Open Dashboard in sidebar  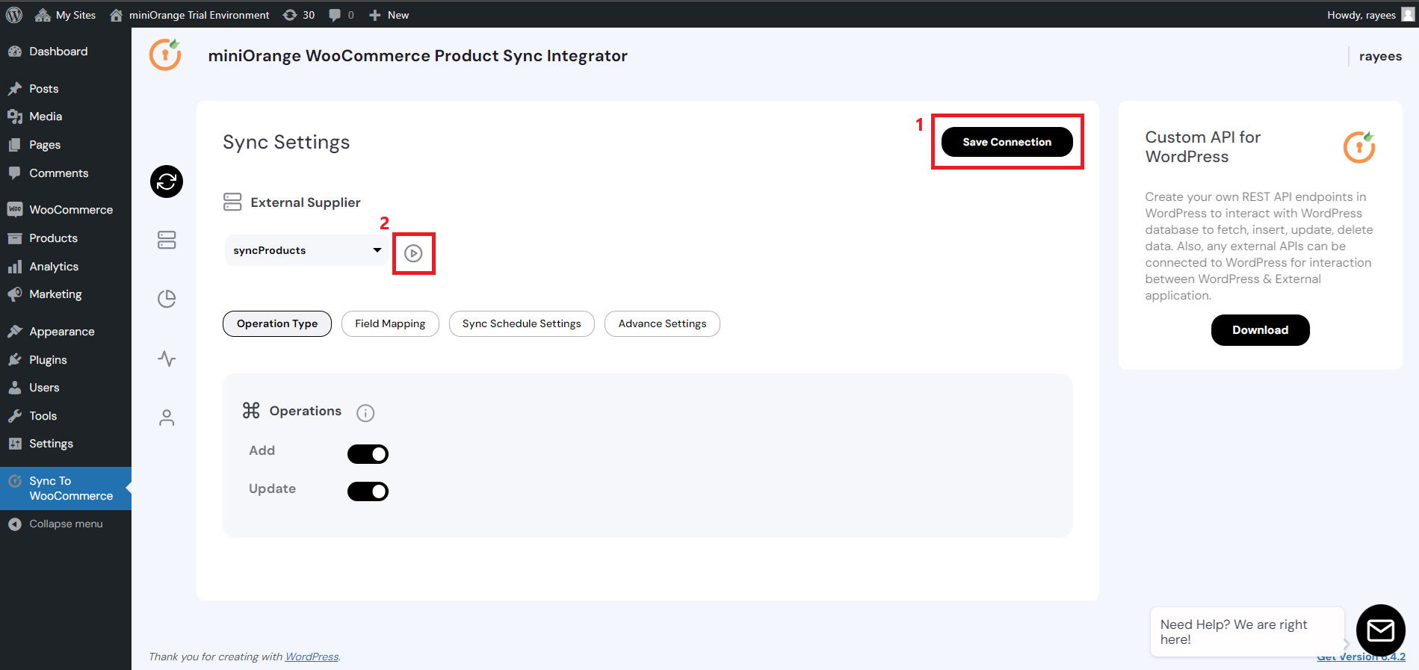(66, 52)
